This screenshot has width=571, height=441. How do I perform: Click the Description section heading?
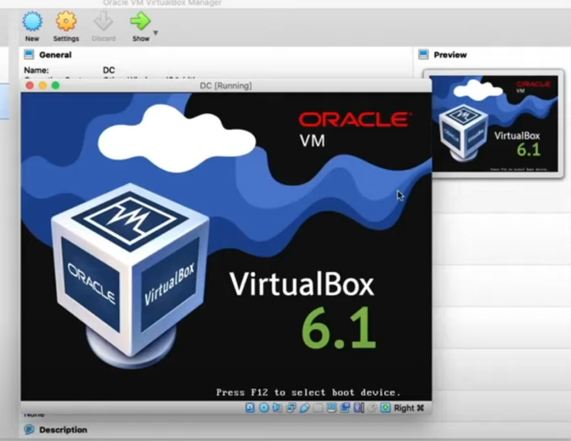coord(62,430)
